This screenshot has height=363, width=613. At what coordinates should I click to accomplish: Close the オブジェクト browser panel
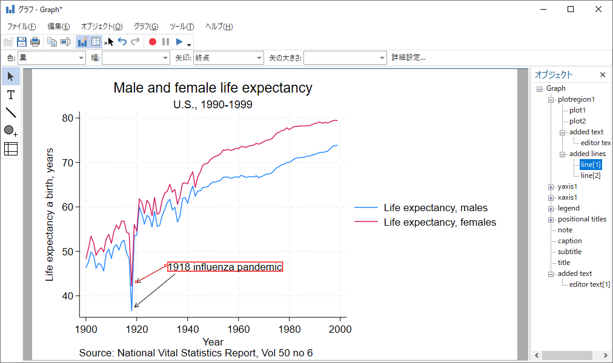[x=603, y=74]
